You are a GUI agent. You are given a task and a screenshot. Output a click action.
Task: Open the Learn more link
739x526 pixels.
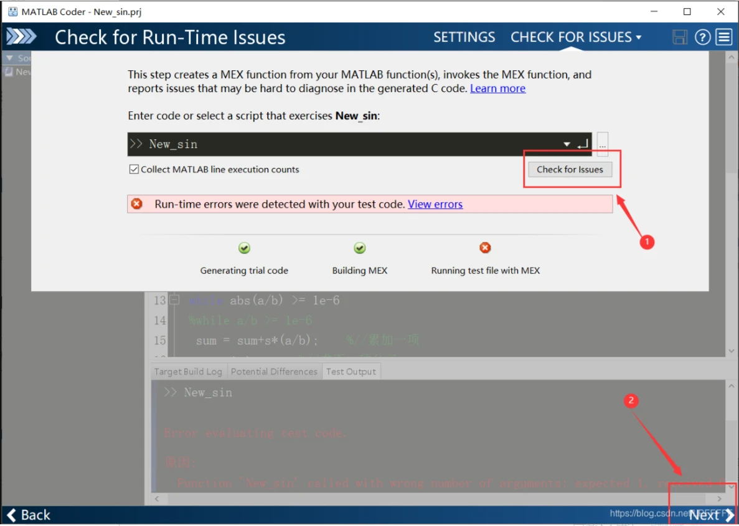[497, 88]
